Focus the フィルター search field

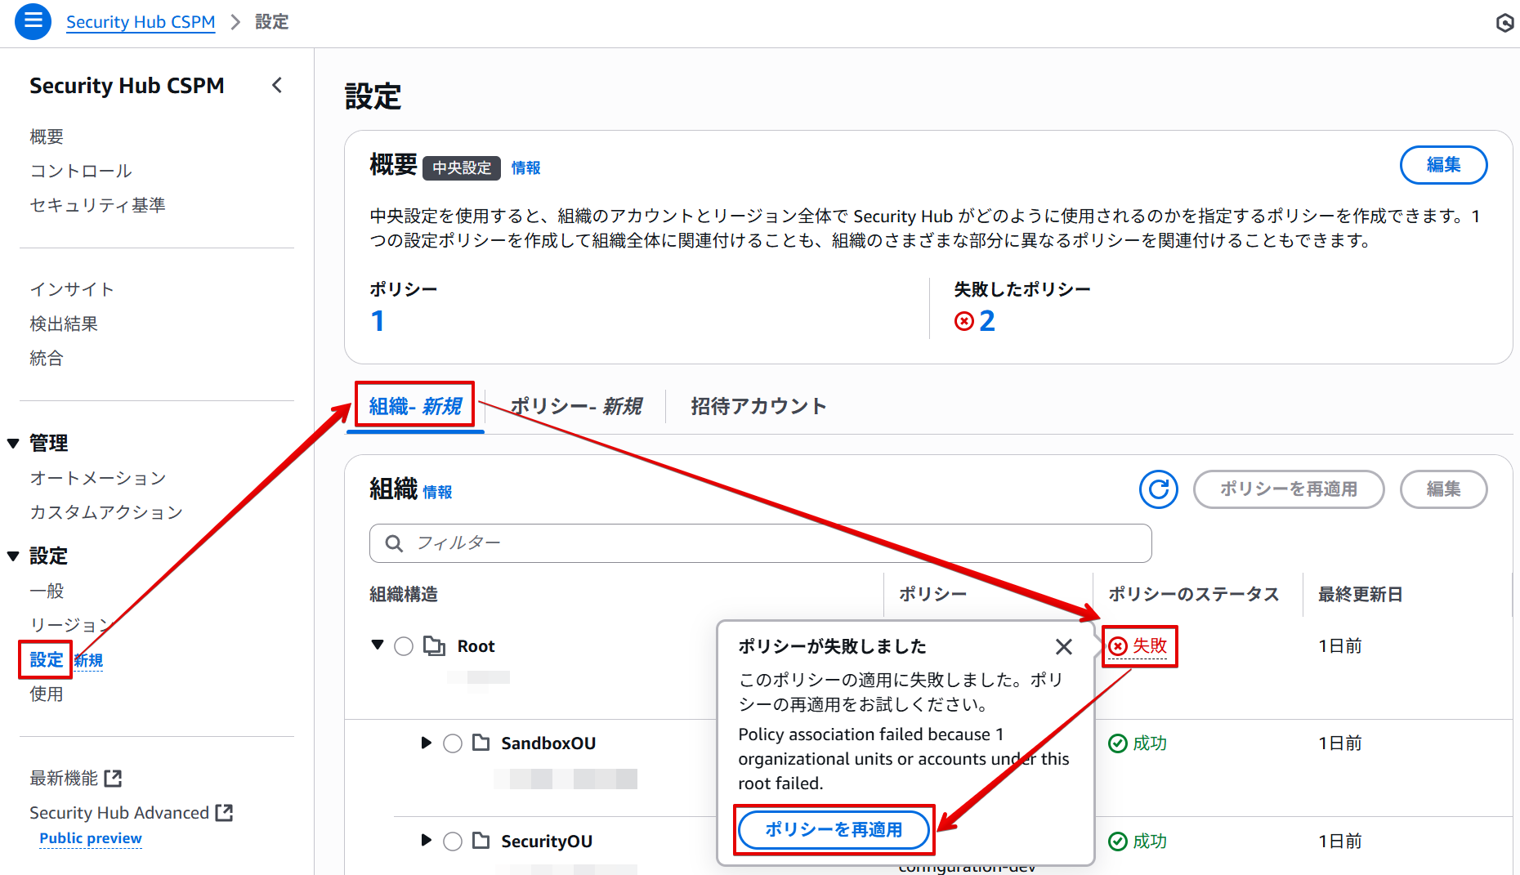(760, 543)
